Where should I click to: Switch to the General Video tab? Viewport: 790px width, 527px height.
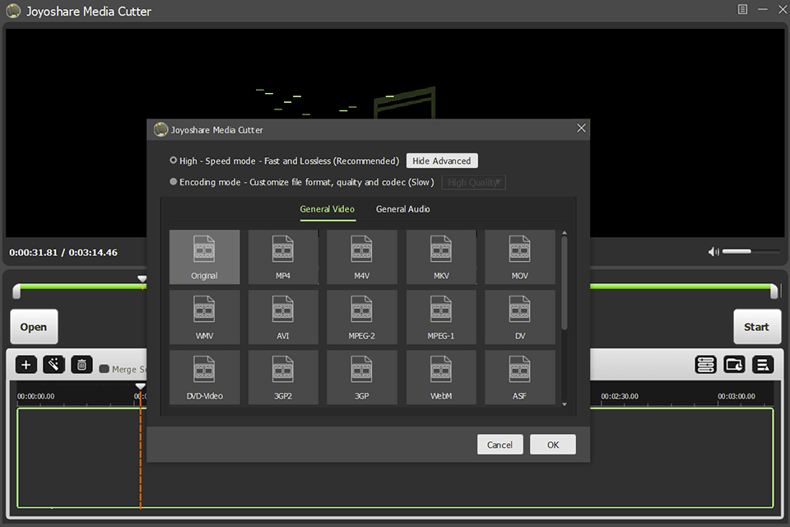[x=327, y=209]
